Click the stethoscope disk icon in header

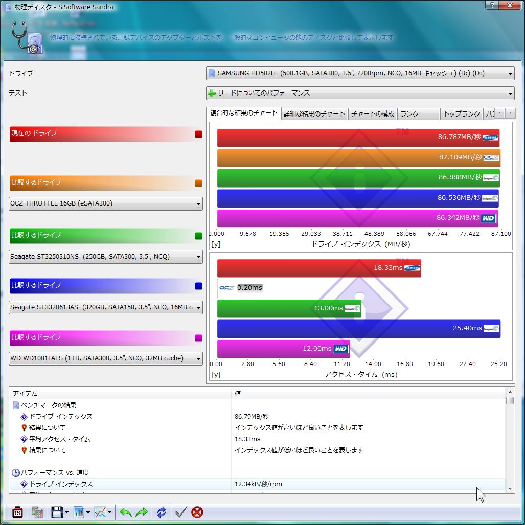27,37
